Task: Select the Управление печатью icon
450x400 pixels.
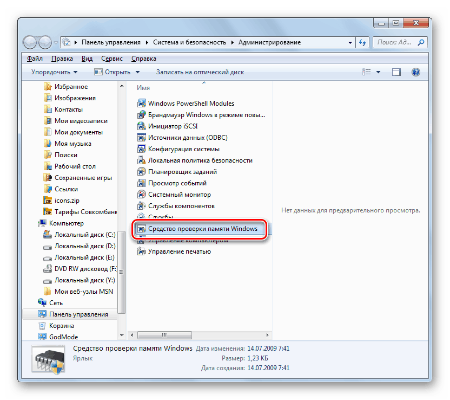Action: coord(142,251)
